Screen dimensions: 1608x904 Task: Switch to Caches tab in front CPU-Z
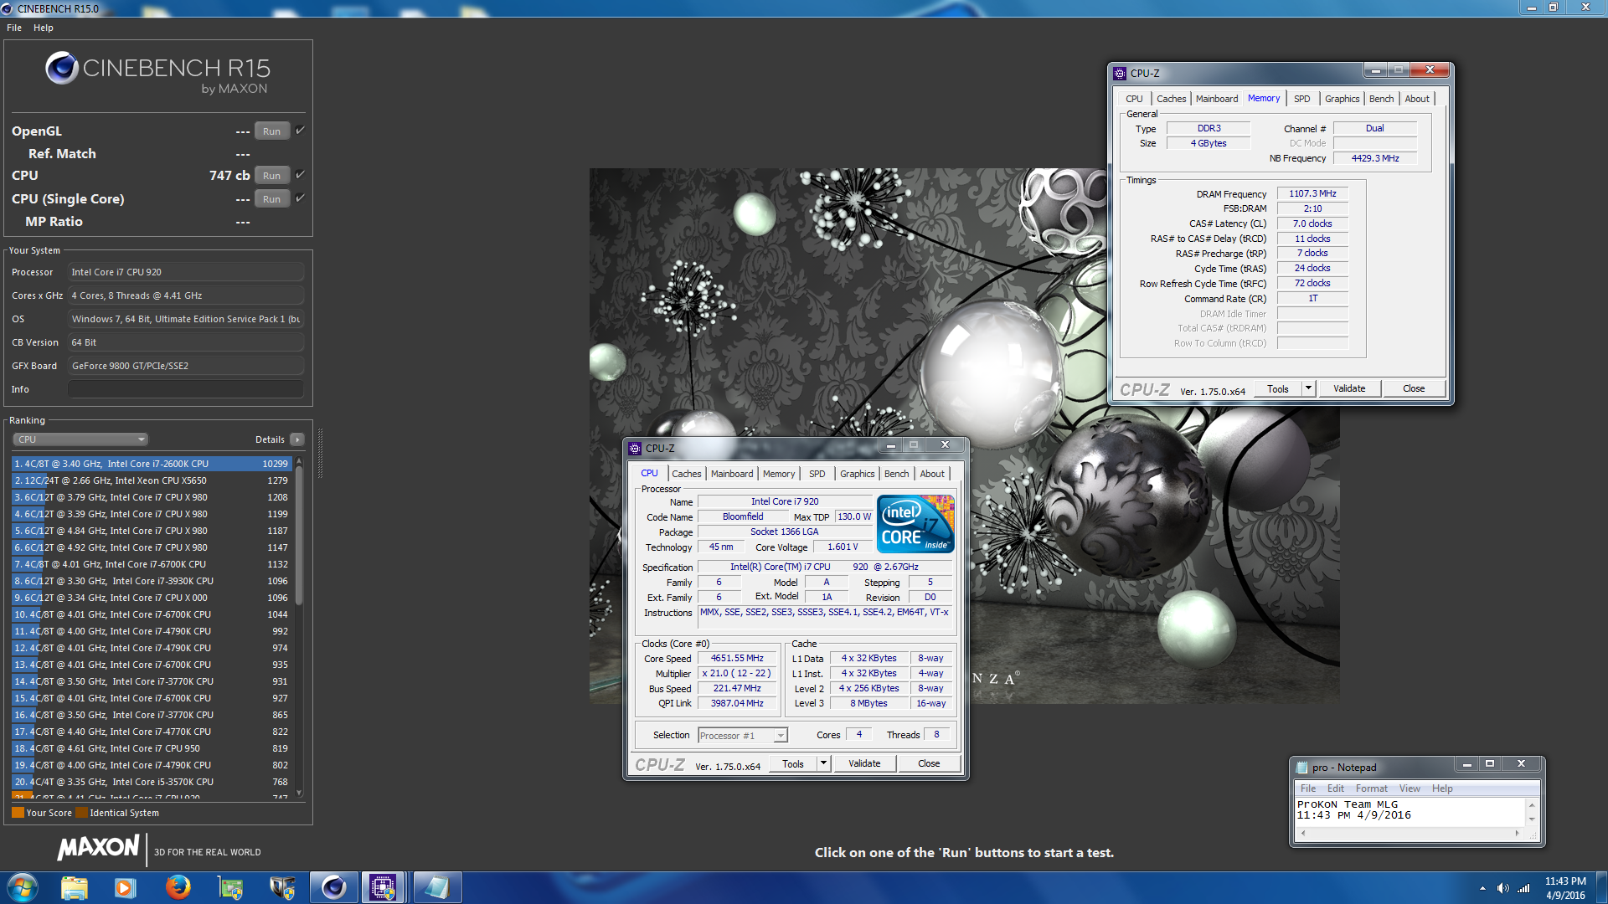click(x=686, y=473)
